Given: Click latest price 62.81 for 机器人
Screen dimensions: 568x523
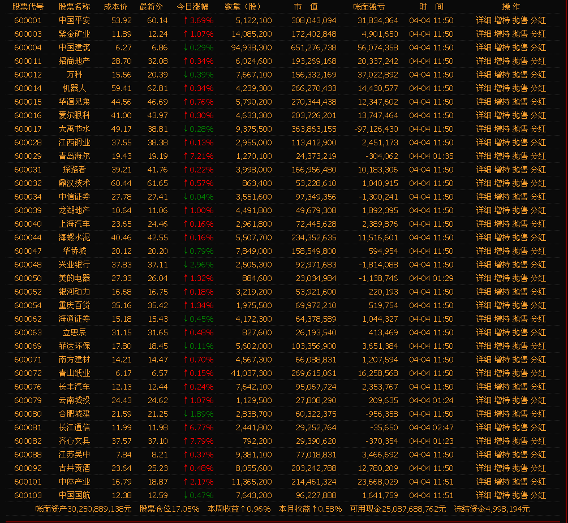Looking at the screenshot, I should (x=158, y=88).
